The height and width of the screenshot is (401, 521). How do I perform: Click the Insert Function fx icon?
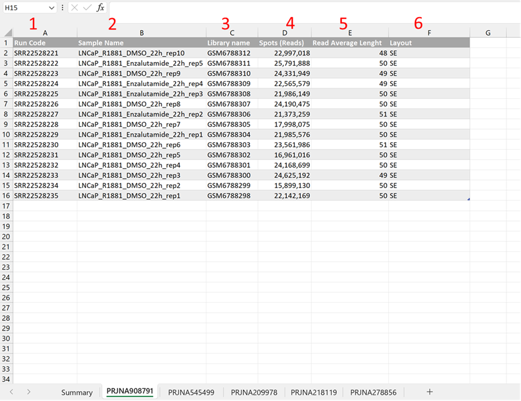(x=100, y=7)
